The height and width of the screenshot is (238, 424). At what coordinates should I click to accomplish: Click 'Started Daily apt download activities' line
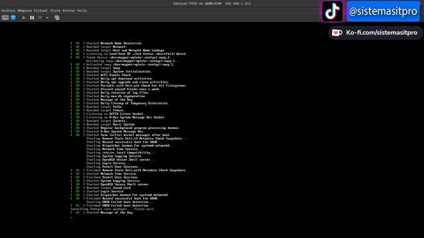tap(112, 79)
